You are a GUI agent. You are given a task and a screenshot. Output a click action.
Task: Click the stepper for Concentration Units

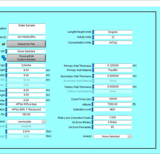click(x=93, y=42)
